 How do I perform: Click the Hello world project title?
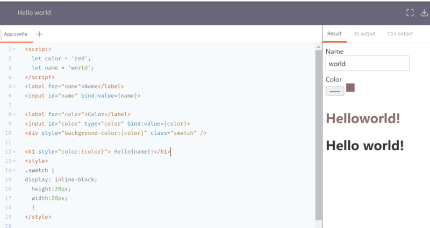pyautogui.click(x=34, y=13)
